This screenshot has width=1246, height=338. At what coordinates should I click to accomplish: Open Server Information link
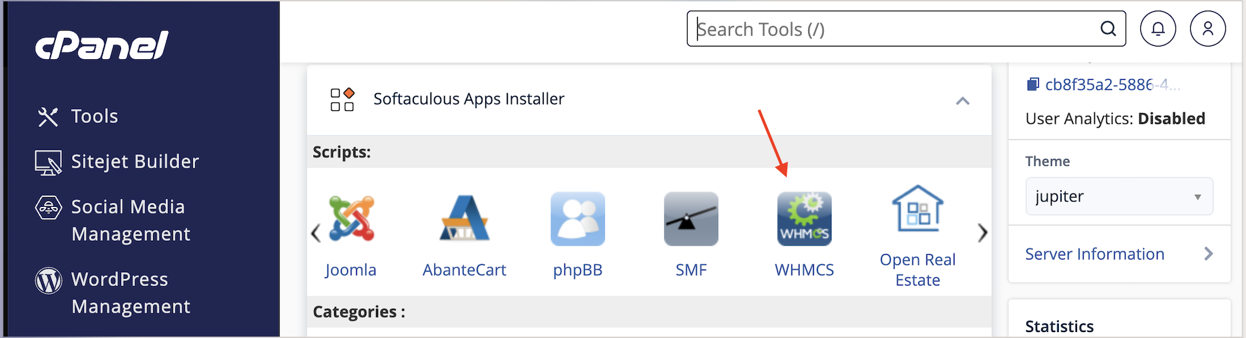click(1095, 254)
